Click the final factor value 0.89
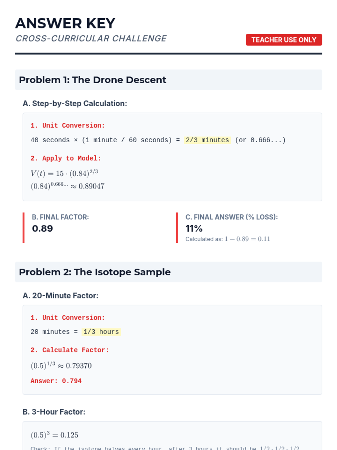The image size is (337, 450). tap(42, 228)
